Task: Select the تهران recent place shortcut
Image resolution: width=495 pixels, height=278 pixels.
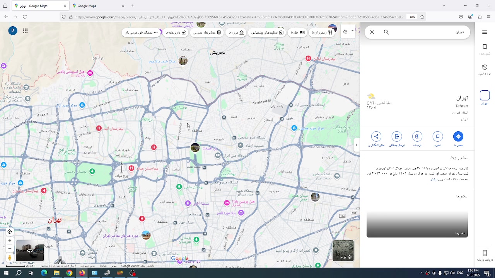Action: pos(485,98)
